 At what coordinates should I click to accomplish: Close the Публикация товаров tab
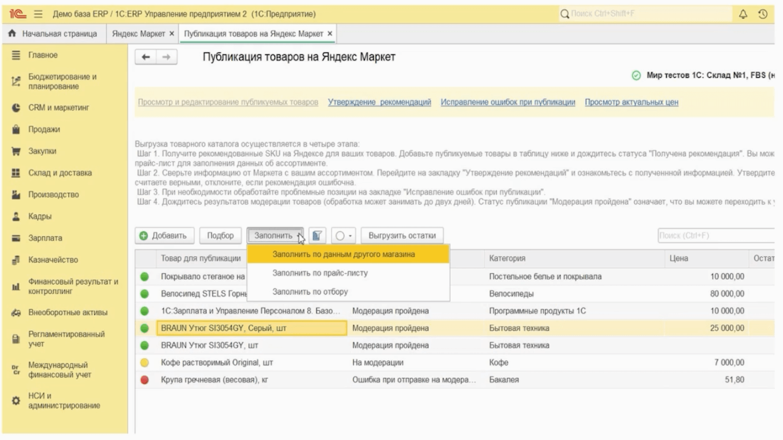click(x=330, y=33)
